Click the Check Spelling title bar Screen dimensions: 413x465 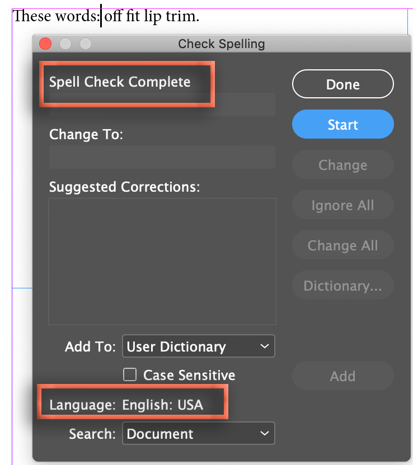pyautogui.click(x=220, y=44)
